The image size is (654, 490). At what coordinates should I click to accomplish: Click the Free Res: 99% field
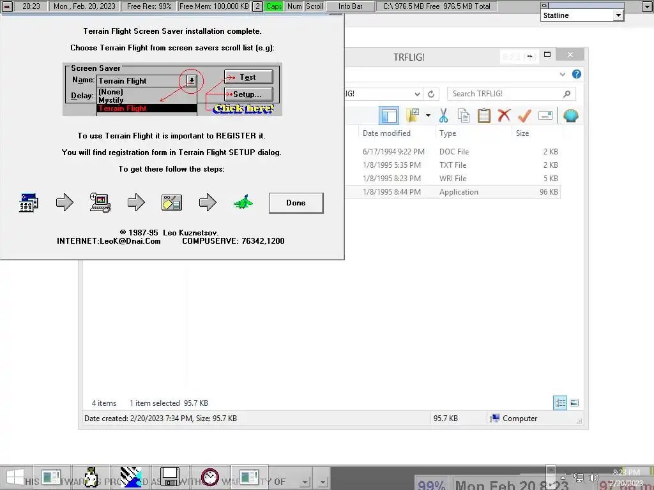(x=149, y=6)
